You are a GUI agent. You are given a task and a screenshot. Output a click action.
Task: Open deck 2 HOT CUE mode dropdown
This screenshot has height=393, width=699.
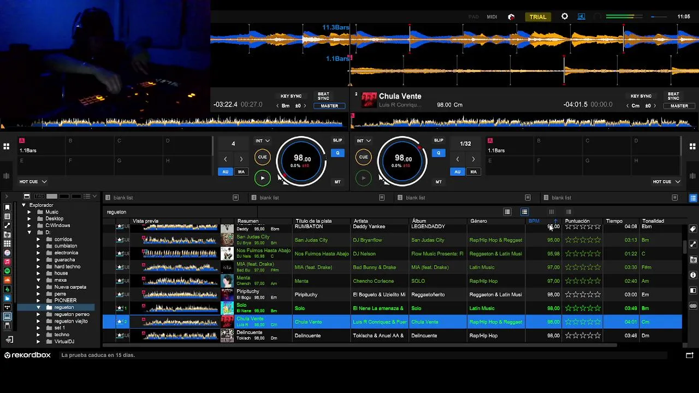(666, 182)
